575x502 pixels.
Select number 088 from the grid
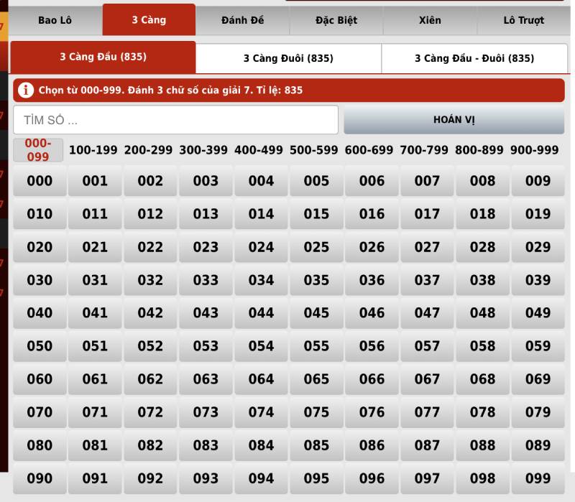[482, 445]
